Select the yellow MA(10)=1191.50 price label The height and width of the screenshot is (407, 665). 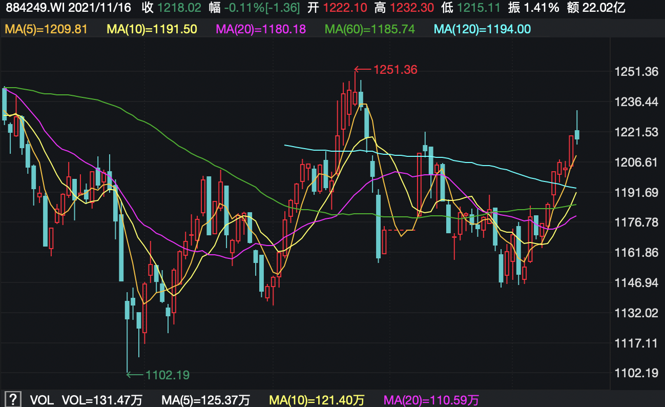click(152, 29)
